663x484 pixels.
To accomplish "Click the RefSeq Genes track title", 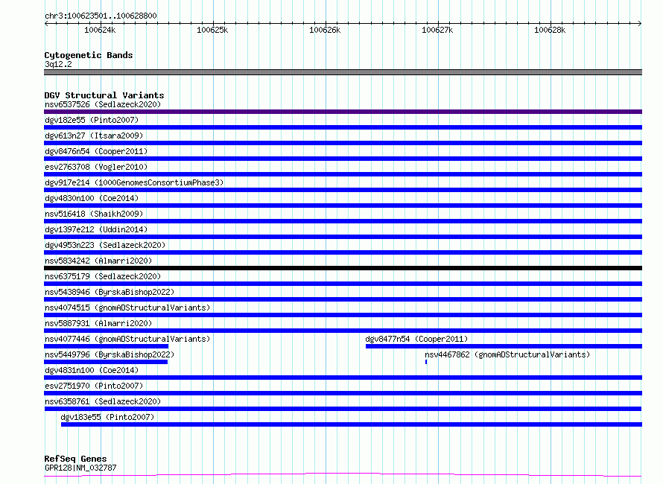I will pos(75,459).
